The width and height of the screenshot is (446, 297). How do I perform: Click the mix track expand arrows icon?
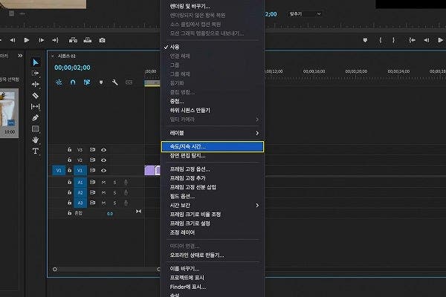138,212
